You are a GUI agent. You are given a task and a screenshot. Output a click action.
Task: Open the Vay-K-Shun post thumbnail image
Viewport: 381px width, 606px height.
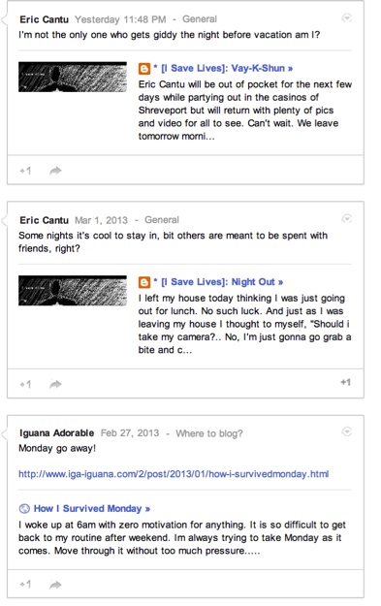pyautogui.click(x=73, y=77)
